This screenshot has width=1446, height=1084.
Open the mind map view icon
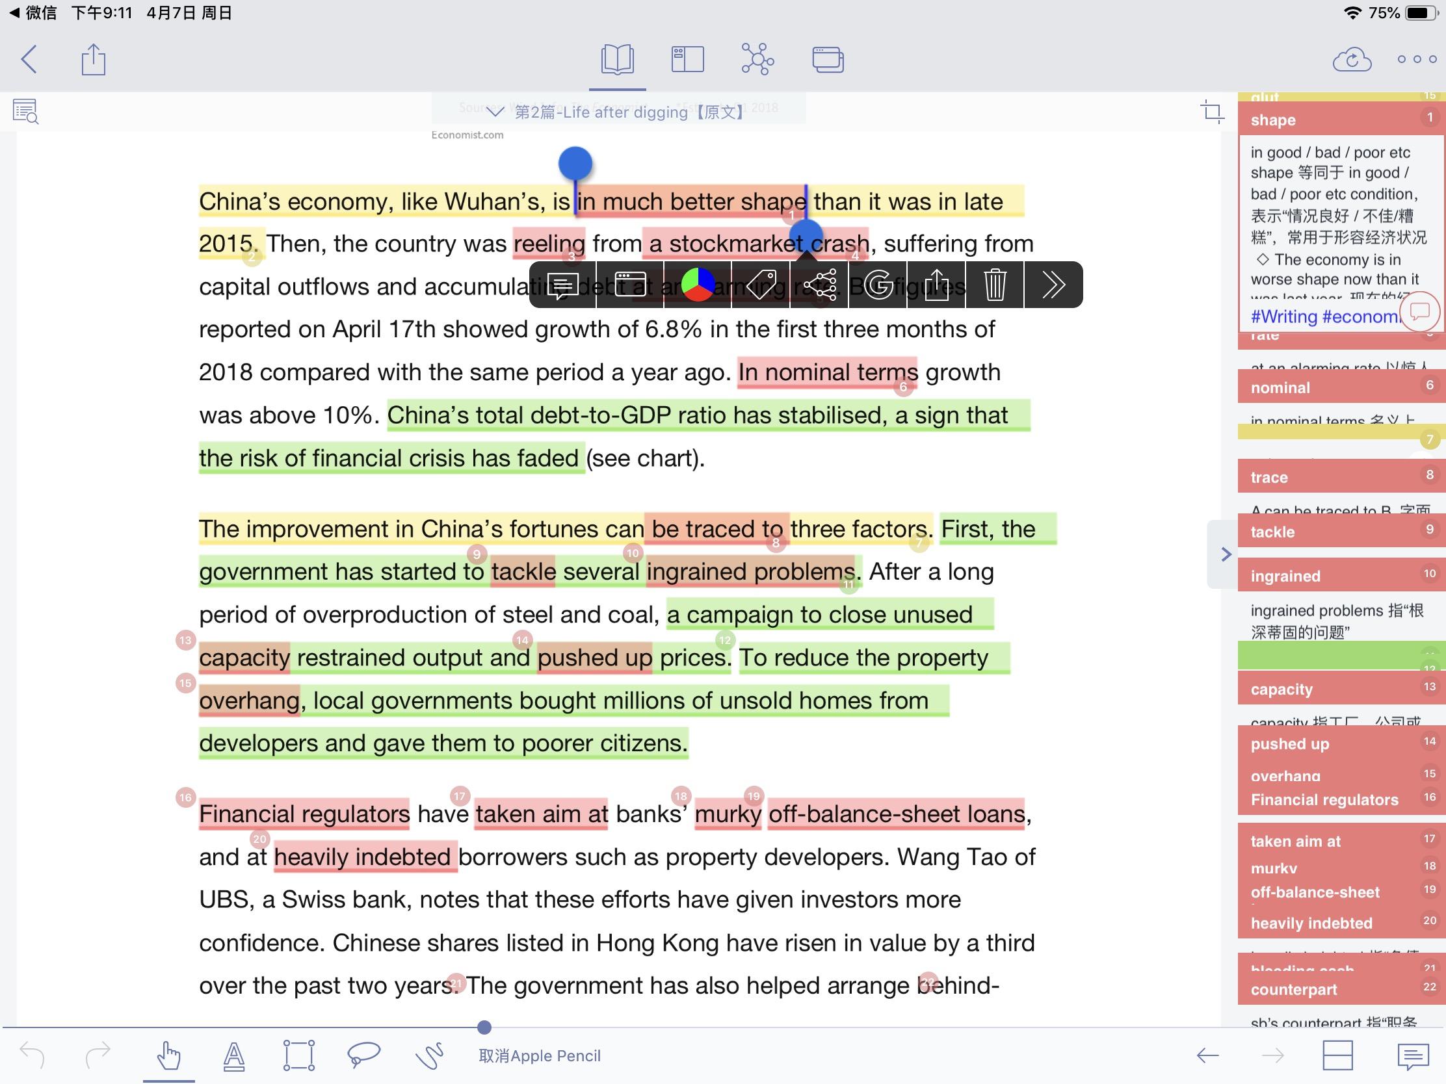pos(757,59)
